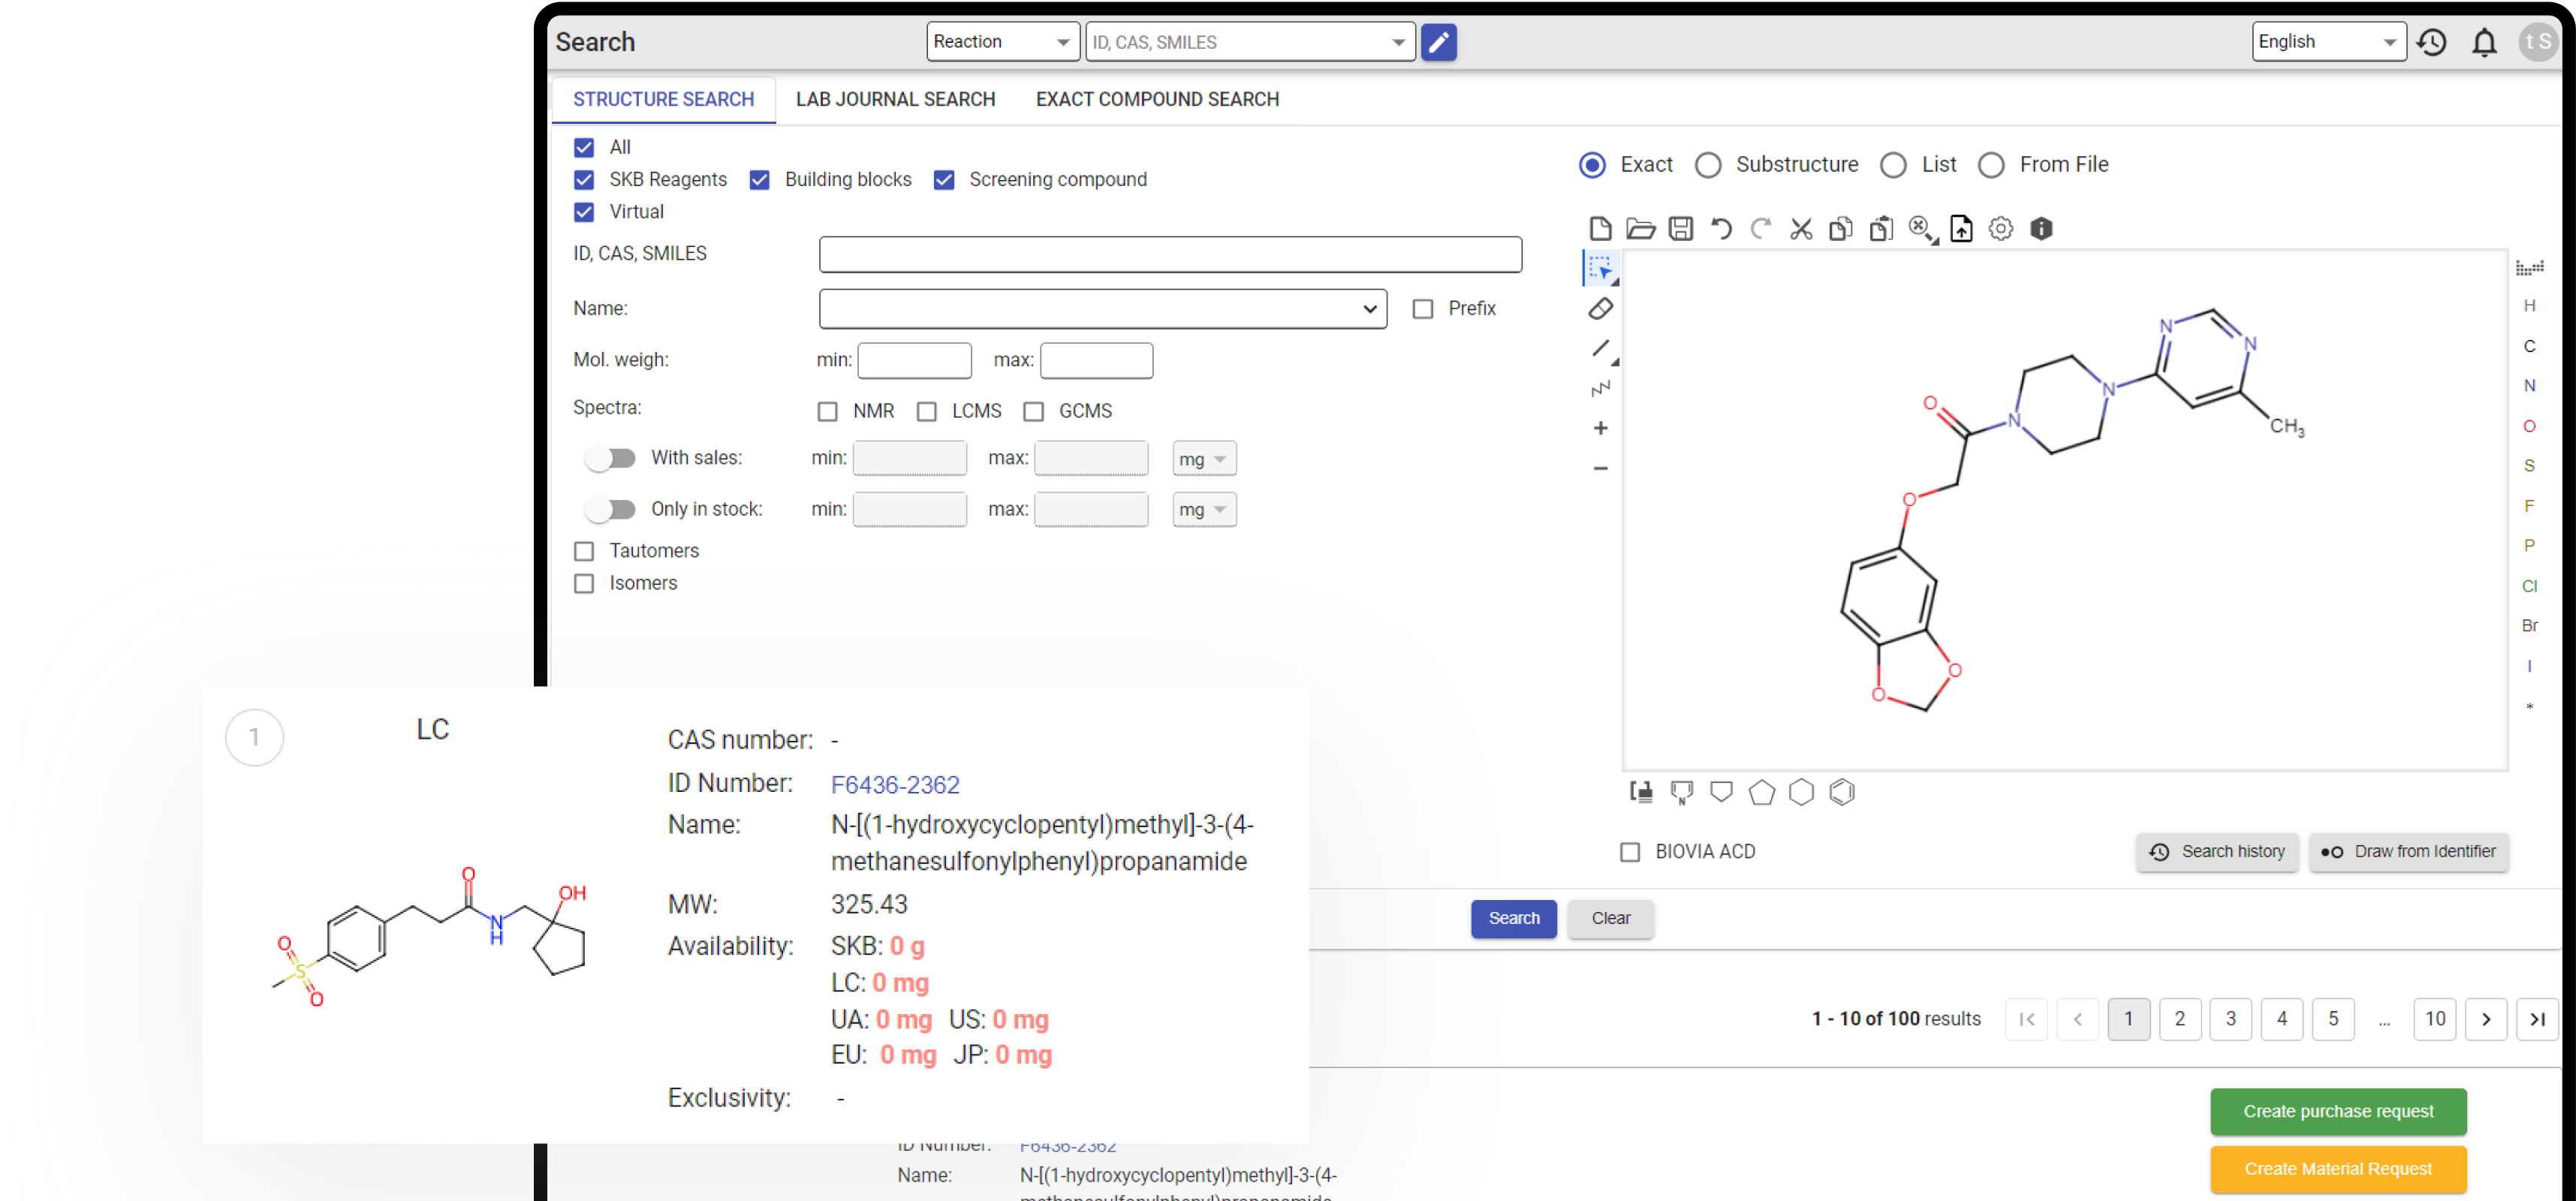This screenshot has height=1201, width=2576.
Task: Click the save diskette icon in editor
Action: [x=1681, y=229]
